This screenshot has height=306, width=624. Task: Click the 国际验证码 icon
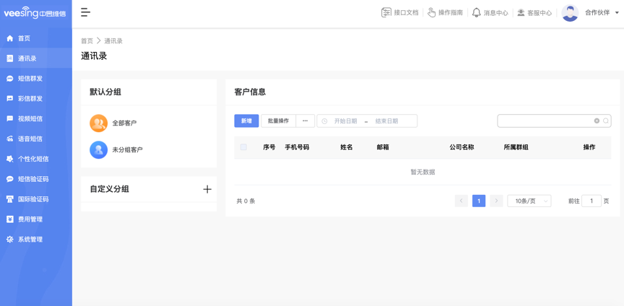pos(10,199)
